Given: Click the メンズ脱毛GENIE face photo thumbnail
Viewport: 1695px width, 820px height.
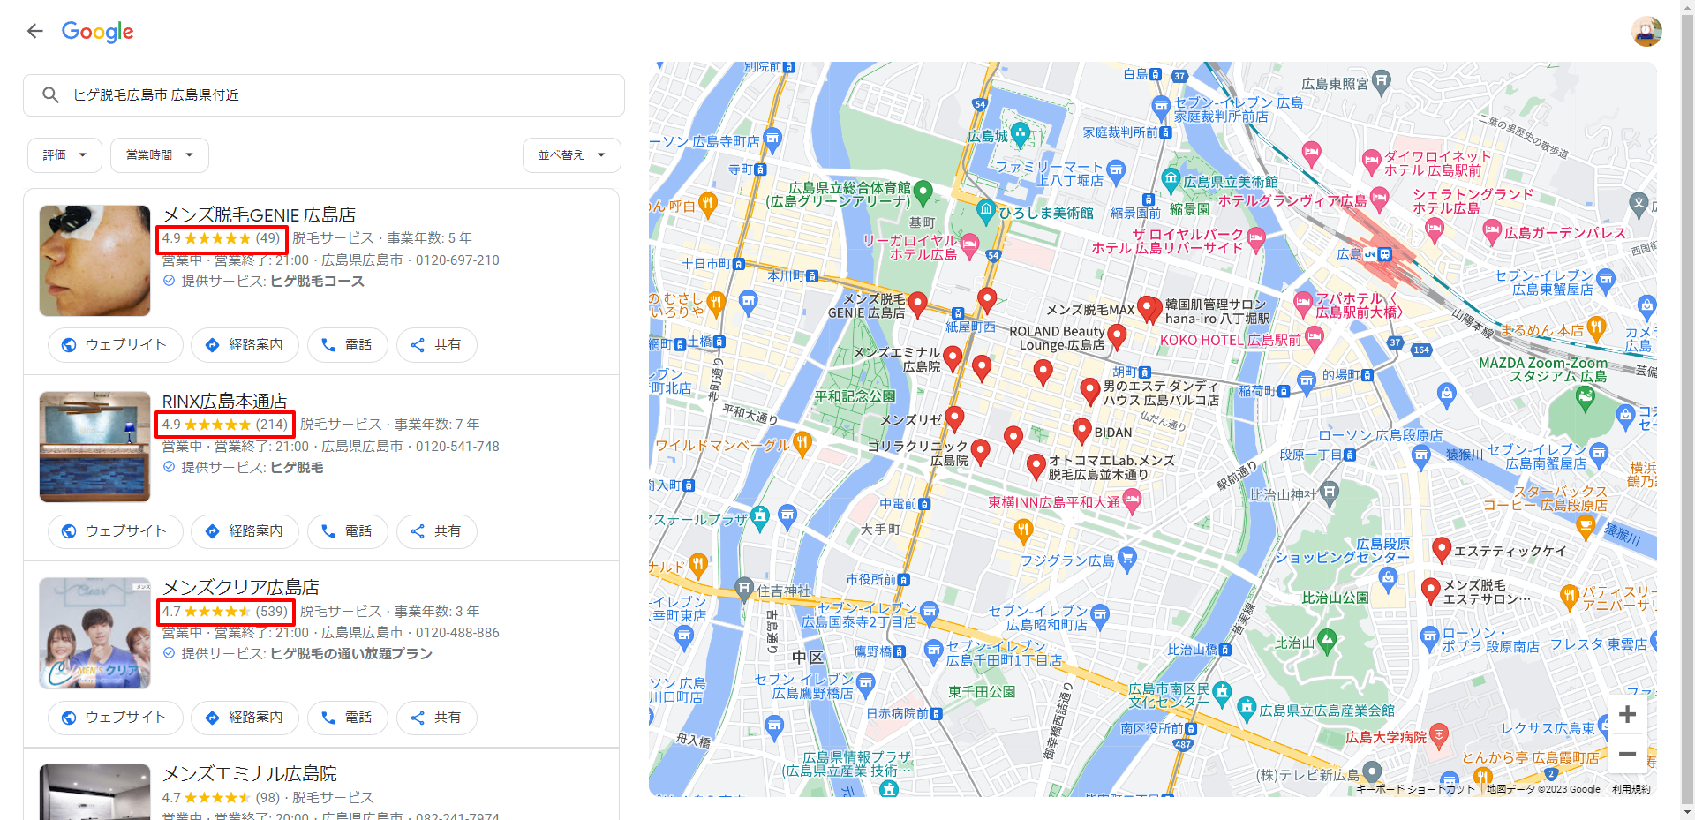Looking at the screenshot, I should [x=94, y=261].
